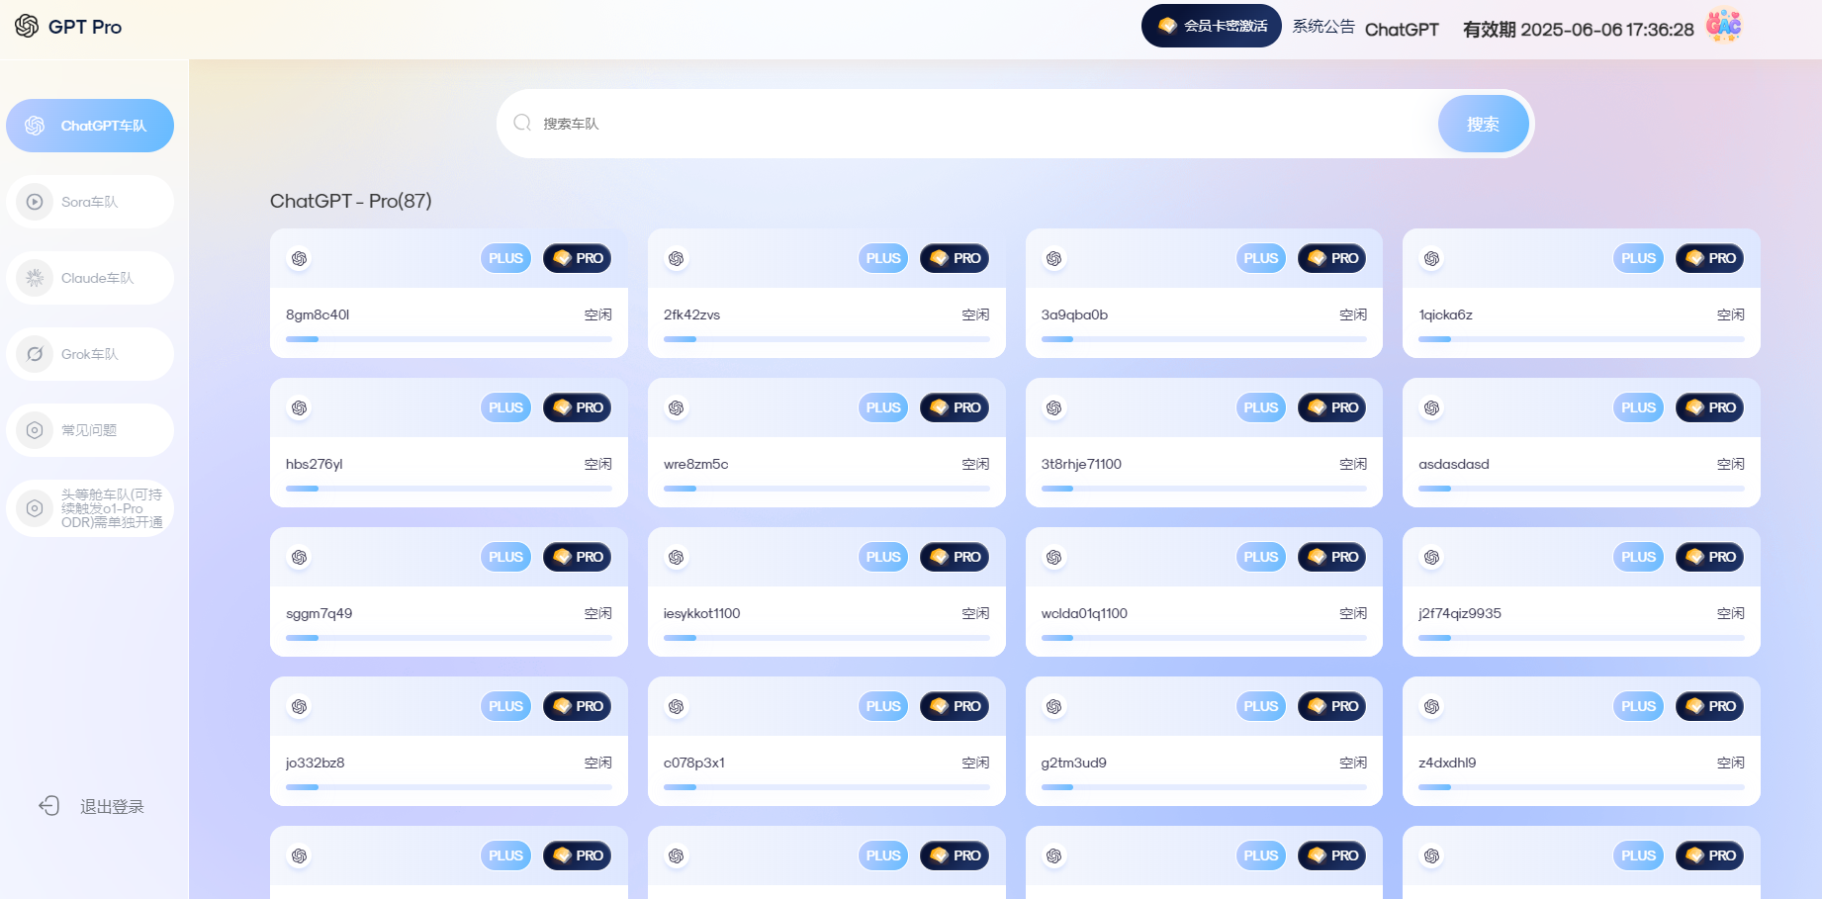Select the asdasdasd team name
The height and width of the screenshot is (899, 1822).
pyautogui.click(x=1454, y=464)
